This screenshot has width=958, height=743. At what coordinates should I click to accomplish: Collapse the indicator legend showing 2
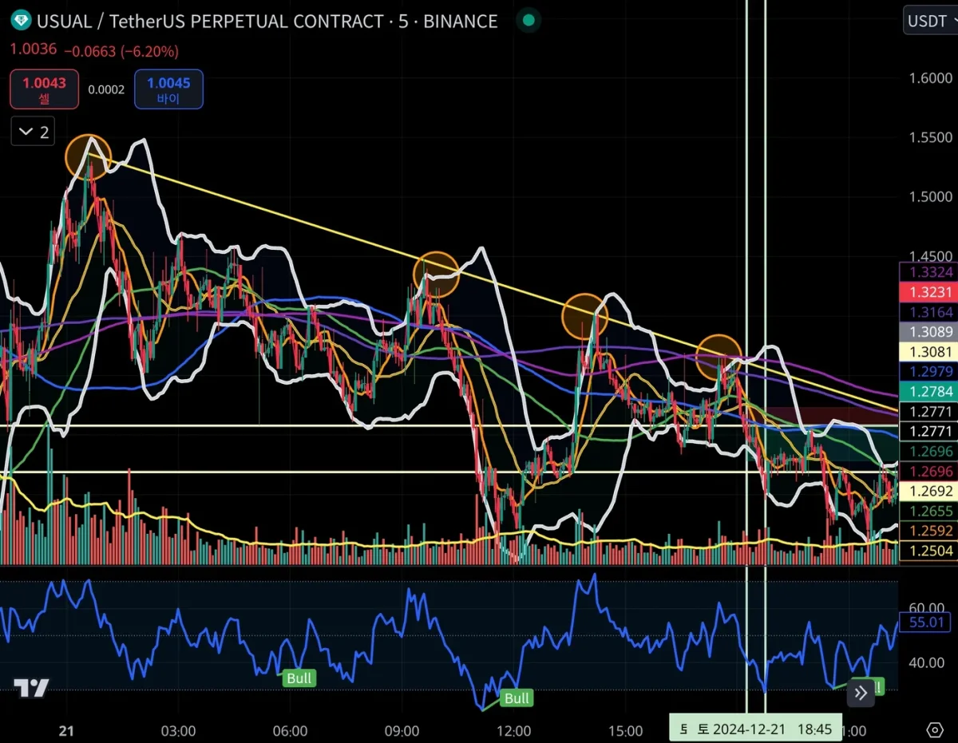tap(34, 132)
